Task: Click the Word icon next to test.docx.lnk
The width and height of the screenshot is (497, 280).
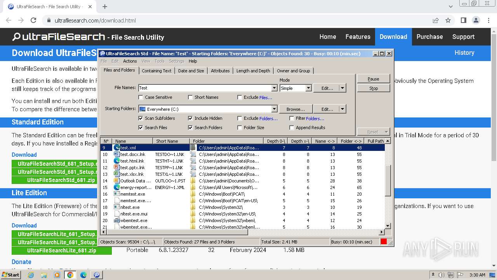Action: click(x=117, y=154)
